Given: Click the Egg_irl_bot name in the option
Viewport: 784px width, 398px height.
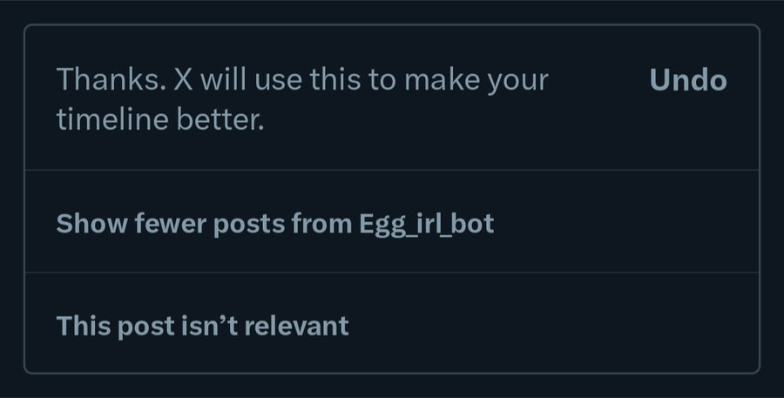Looking at the screenshot, I should pos(426,224).
